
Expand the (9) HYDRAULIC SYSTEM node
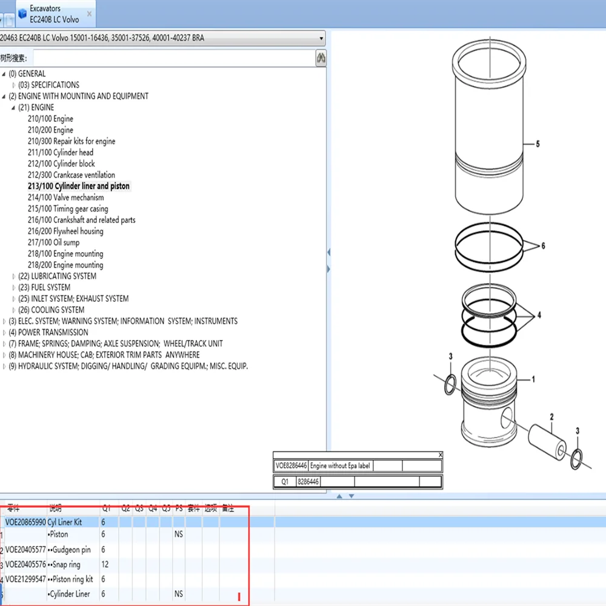click(5, 367)
